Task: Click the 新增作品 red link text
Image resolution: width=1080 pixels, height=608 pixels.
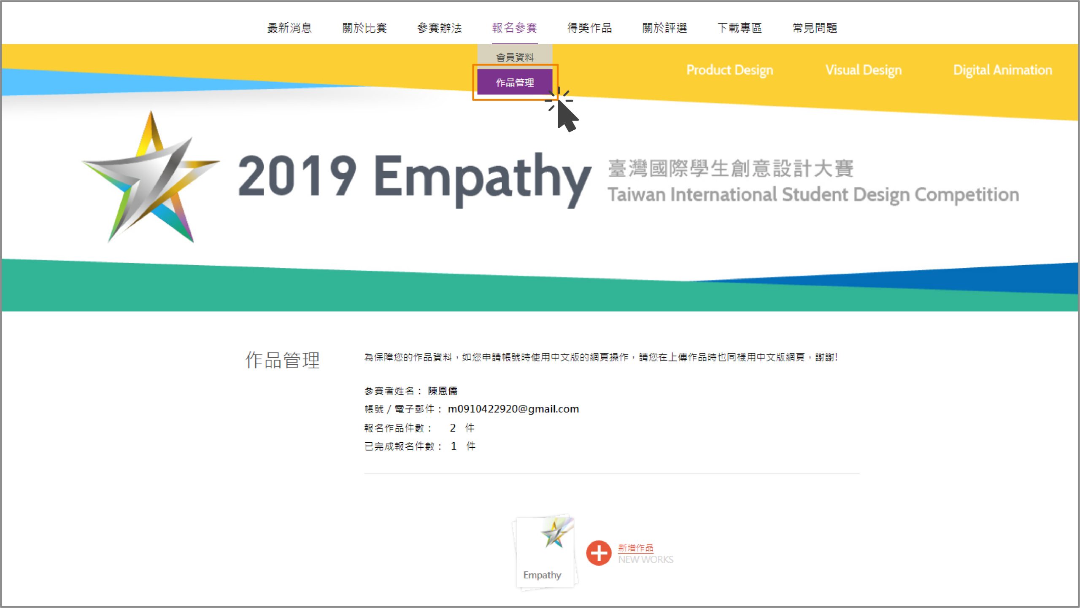Action: pyautogui.click(x=635, y=548)
